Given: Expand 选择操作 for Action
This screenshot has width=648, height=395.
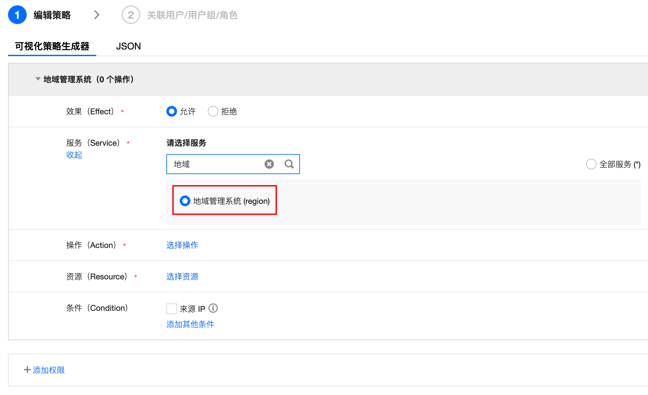Looking at the screenshot, I should tap(182, 245).
